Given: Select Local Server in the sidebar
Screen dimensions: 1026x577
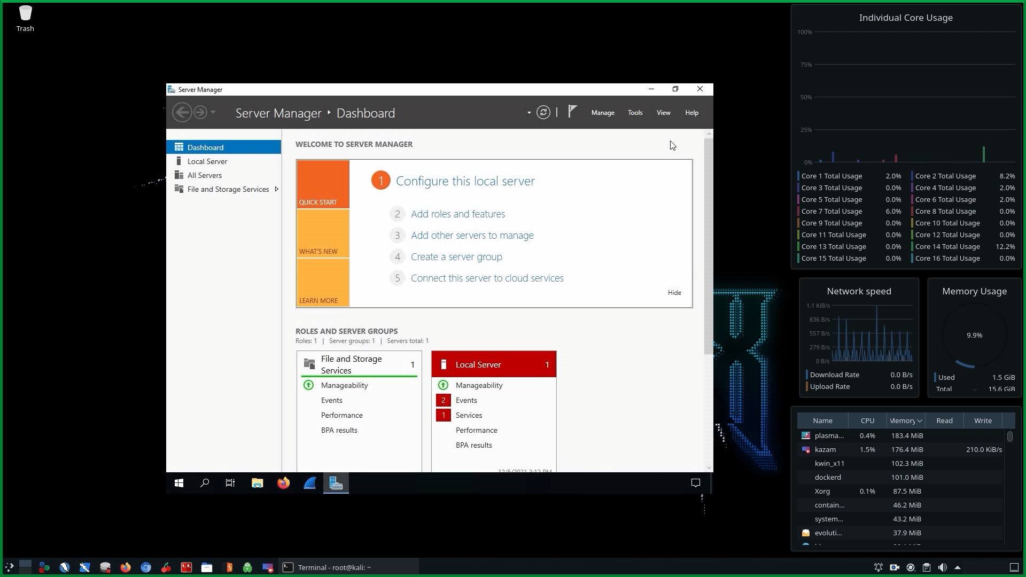Looking at the screenshot, I should 207,161.
